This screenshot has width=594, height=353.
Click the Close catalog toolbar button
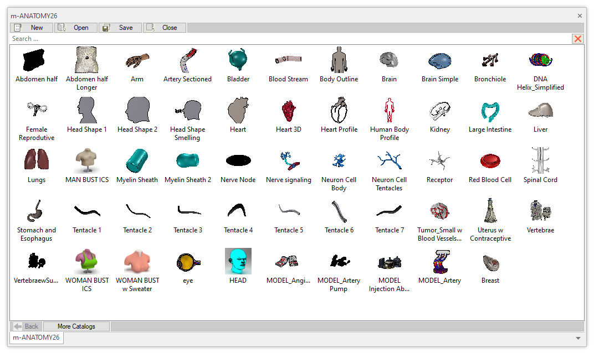[165, 28]
